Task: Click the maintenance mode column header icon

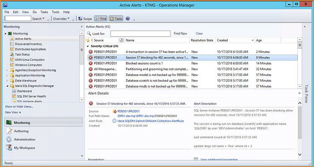Action: coord(121,40)
